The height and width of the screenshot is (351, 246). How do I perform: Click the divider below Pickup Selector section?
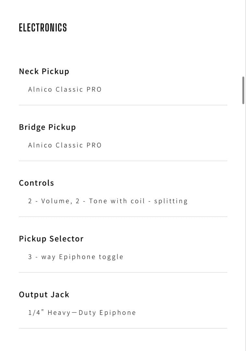[x=123, y=272]
